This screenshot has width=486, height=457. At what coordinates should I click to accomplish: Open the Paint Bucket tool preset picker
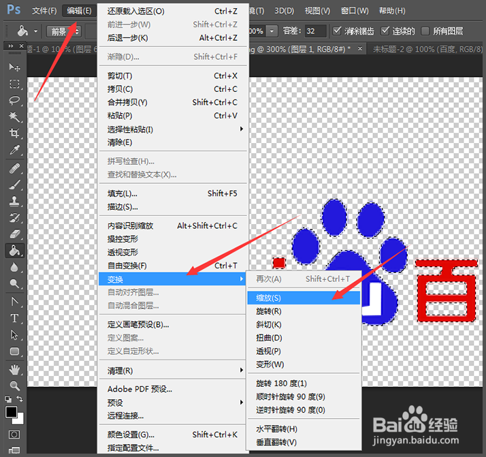pos(35,31)
